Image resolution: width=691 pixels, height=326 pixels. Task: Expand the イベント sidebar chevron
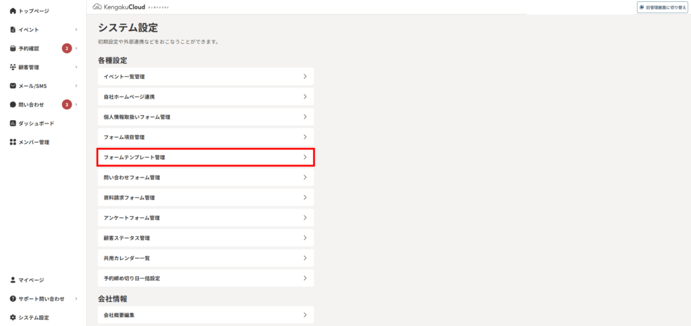pos(76,30)
